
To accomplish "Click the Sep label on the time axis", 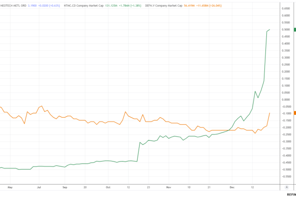I will [x=65, y=187].
